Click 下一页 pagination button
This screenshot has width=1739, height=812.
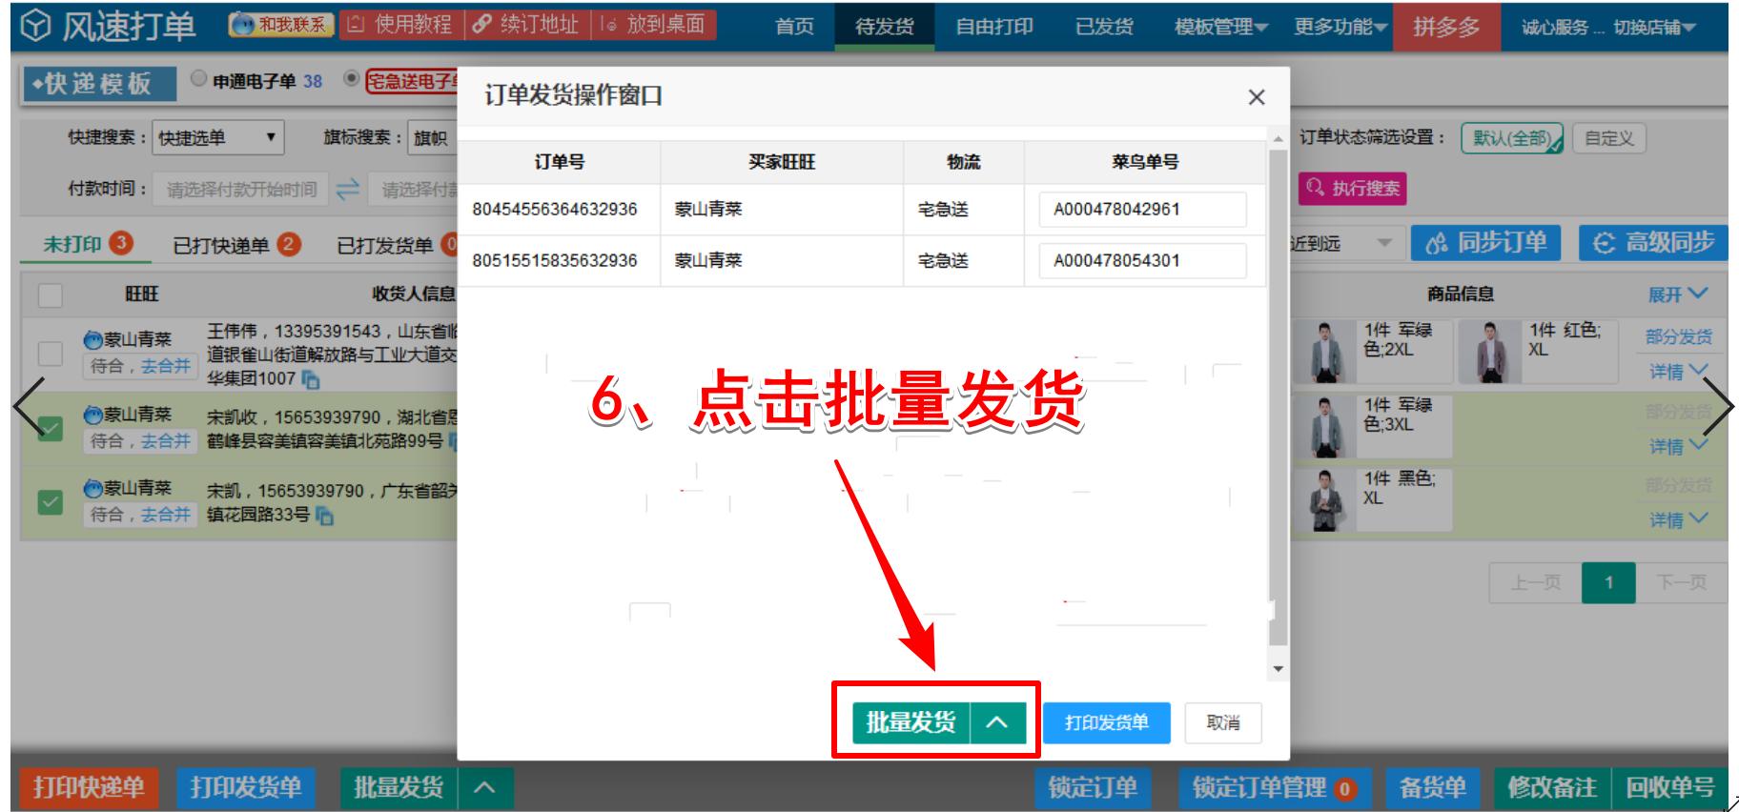click(x=1682, y=582)
